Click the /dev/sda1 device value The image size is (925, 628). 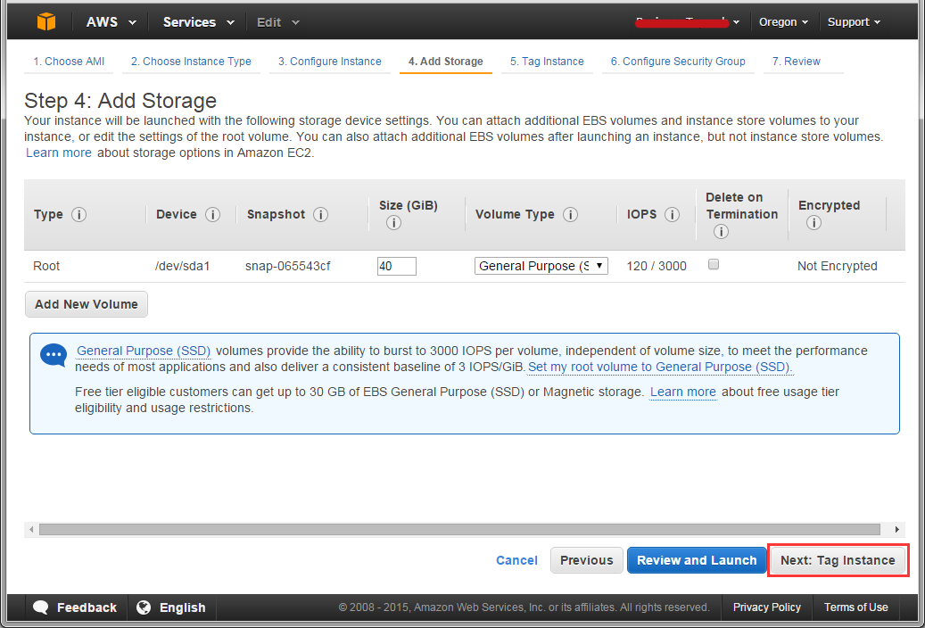coord(182,266)
